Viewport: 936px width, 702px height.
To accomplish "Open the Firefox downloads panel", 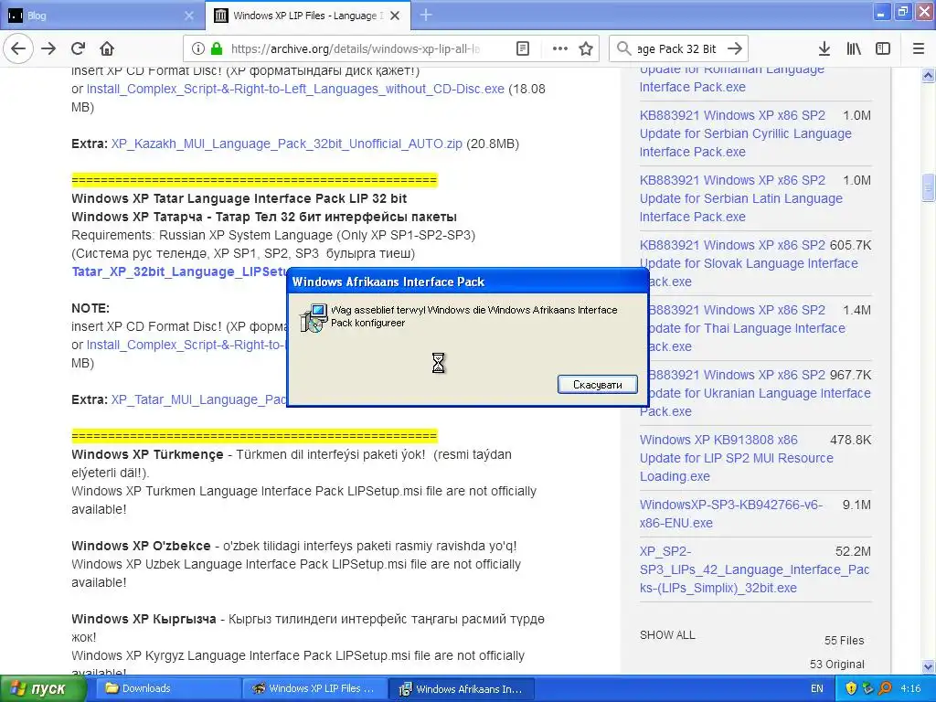I will [824, 48].
